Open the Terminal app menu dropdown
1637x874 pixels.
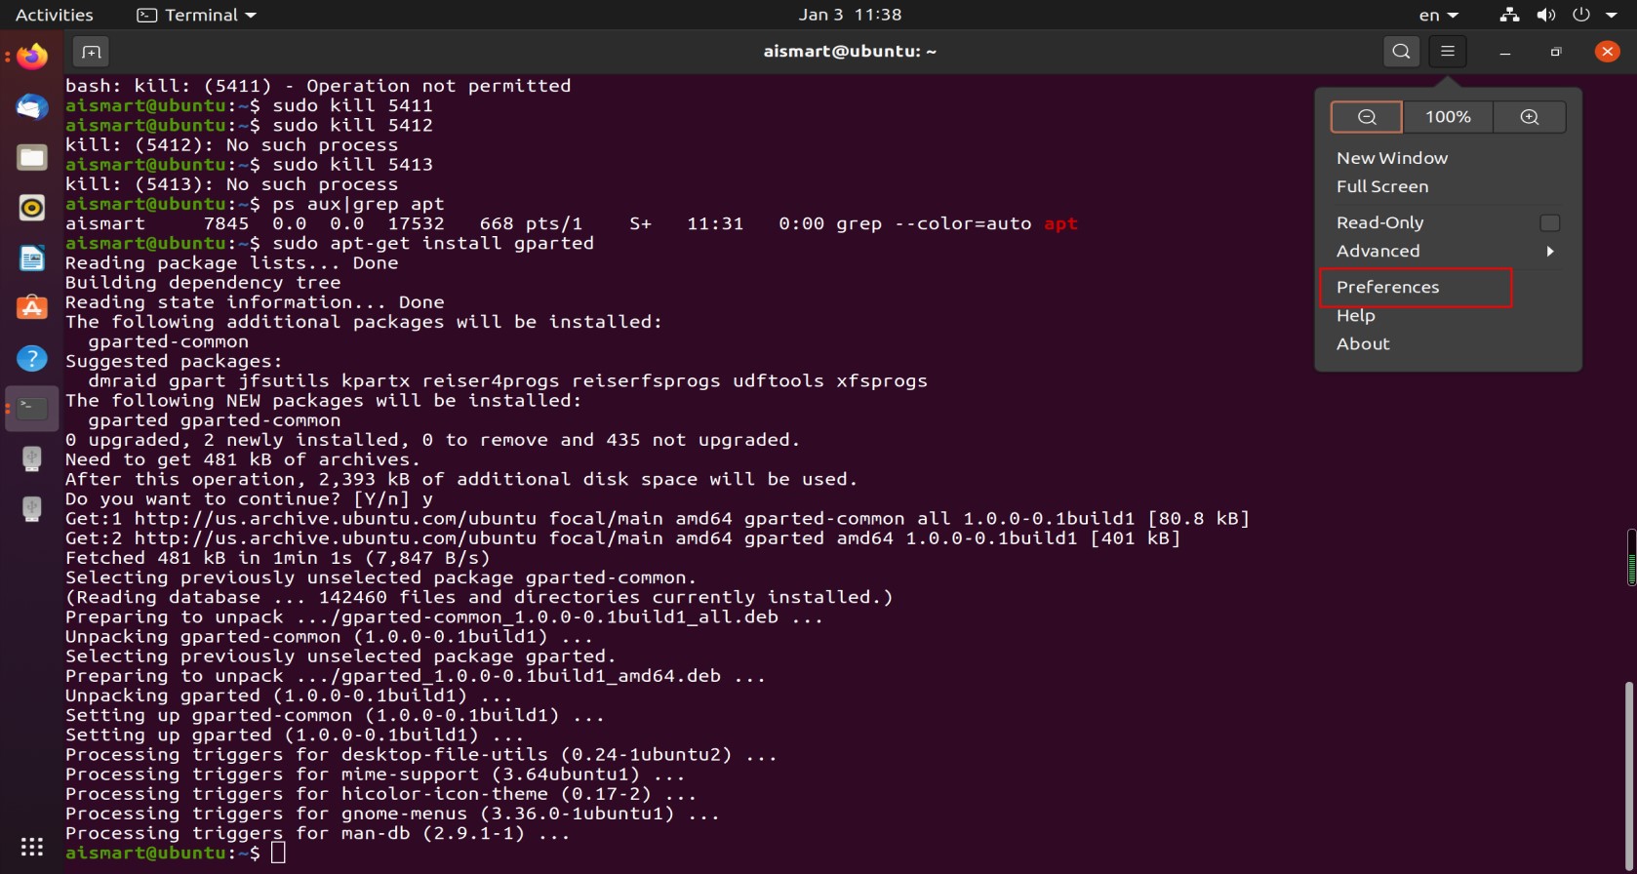pos(197,15)
